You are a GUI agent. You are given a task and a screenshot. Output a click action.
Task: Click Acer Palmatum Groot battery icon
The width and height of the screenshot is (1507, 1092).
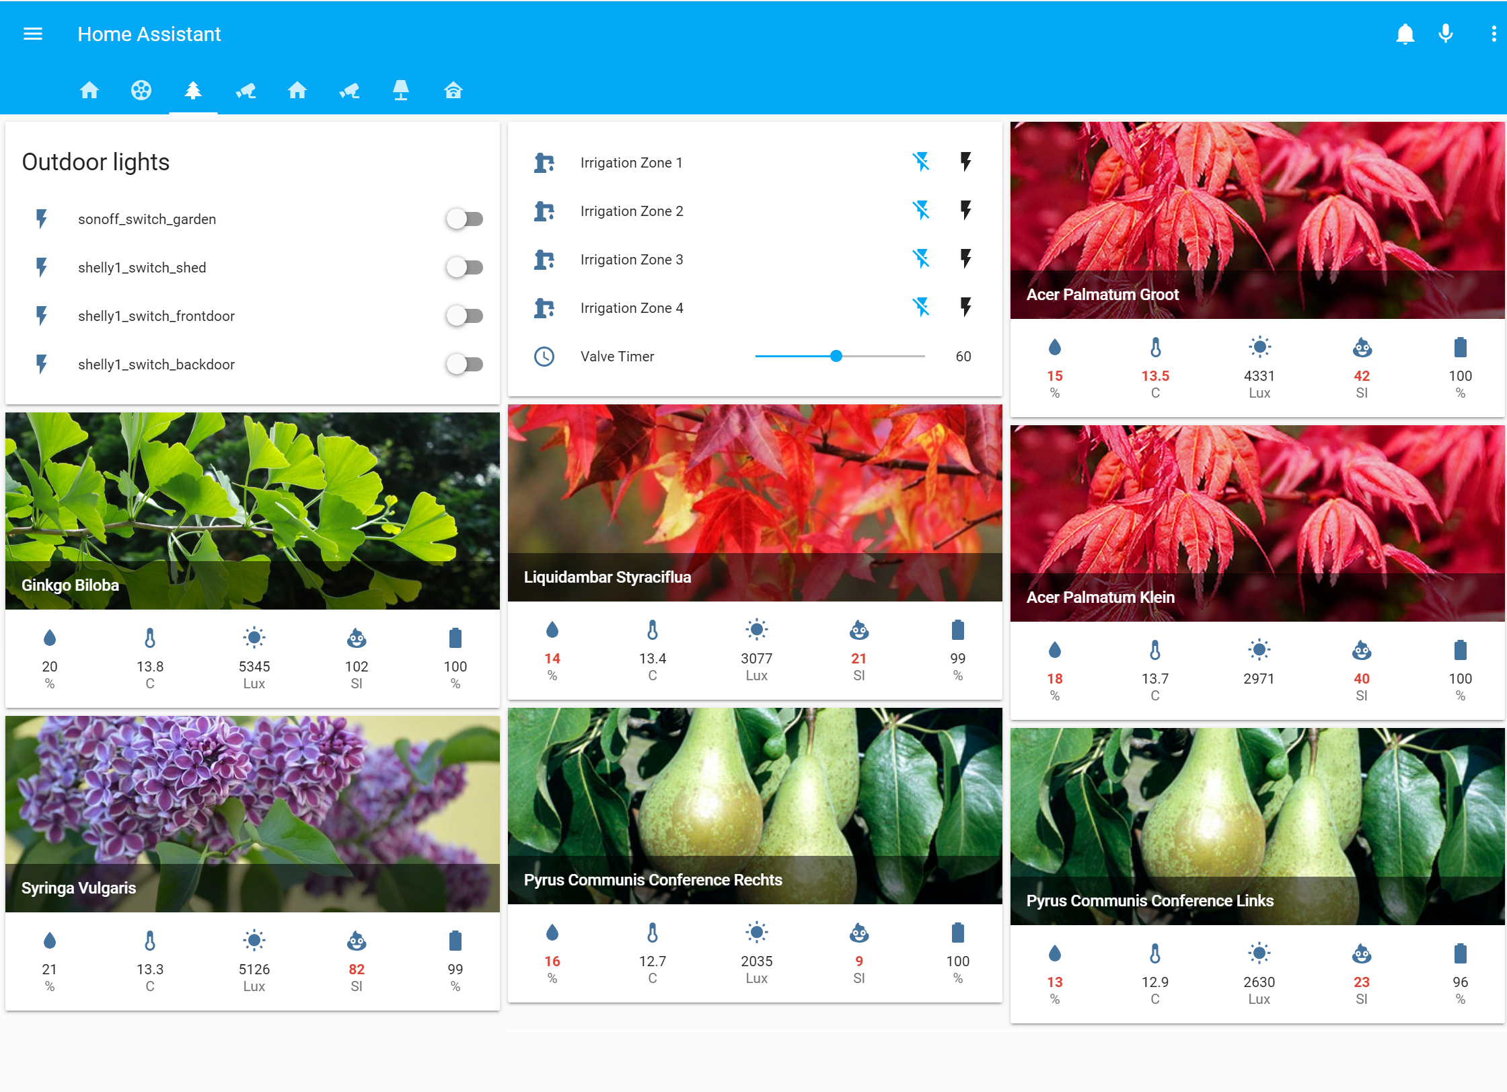tap(1460, 347)
